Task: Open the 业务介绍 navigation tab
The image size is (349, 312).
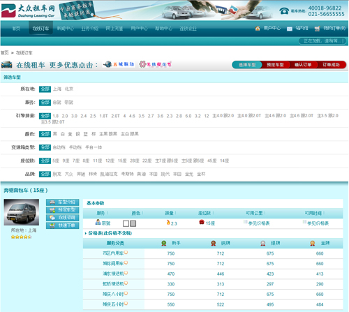Action: (x=90, y=29)
